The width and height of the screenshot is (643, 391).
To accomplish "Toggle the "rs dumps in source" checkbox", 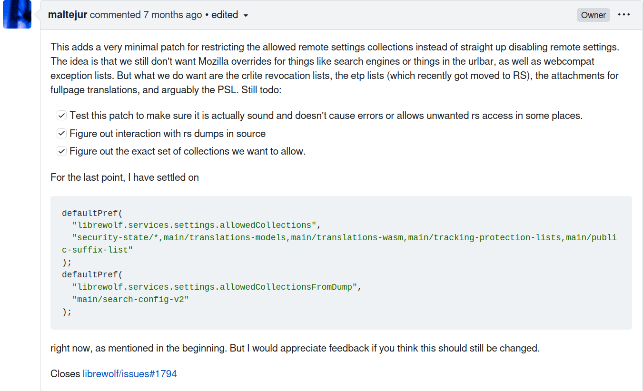I will pos(61,134).
